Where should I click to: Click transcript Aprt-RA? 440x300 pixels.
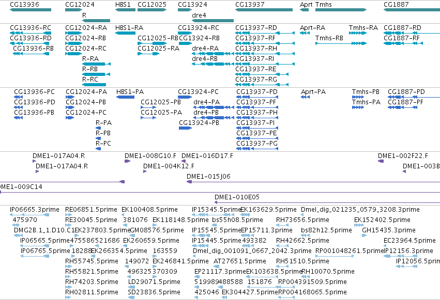click(312, 28)
